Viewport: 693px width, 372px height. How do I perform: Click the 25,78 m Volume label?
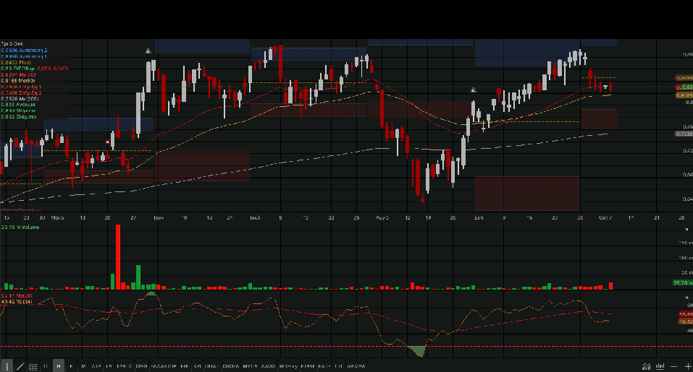coord(20,228)
